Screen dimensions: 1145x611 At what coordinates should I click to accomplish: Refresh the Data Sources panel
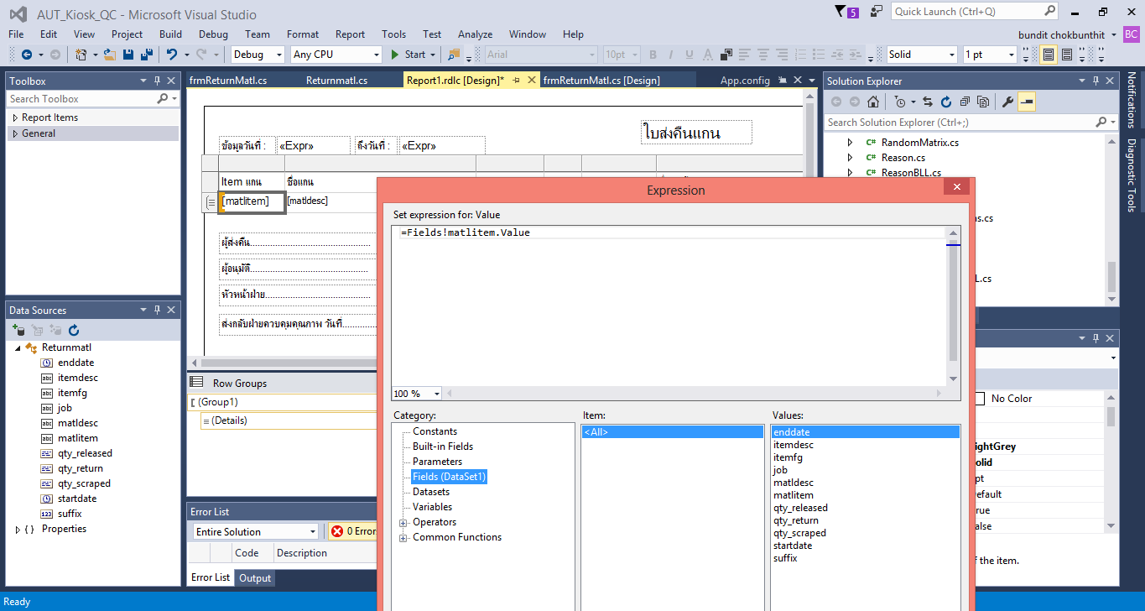click(x=74, y=331)
